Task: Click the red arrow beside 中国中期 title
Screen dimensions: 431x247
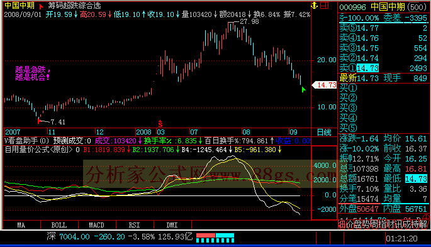Action: click(41, 6)
